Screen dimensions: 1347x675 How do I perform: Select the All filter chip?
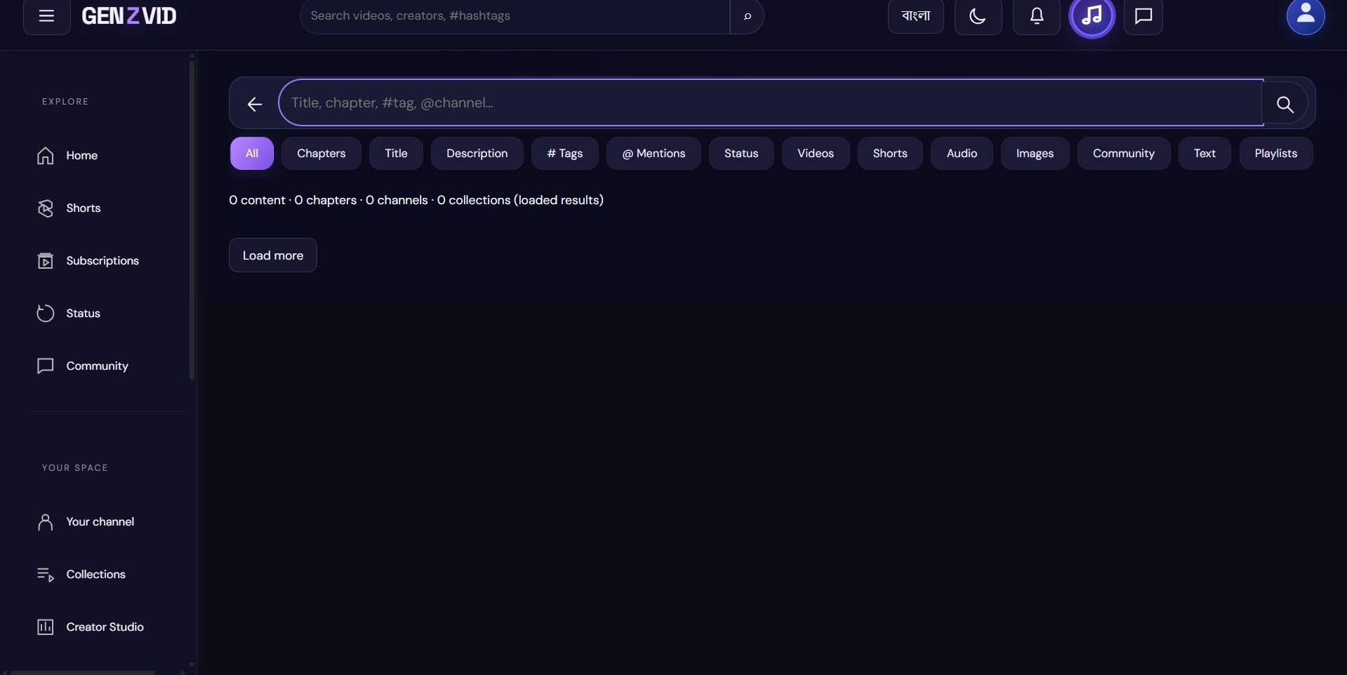pos(252,153)
